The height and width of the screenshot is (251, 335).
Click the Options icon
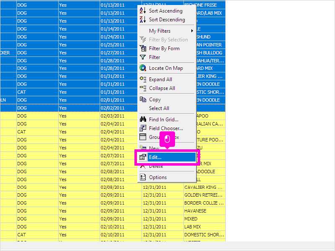click(143, 177)
